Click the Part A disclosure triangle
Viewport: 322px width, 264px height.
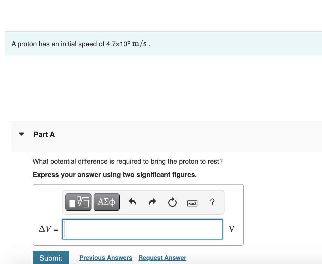tap(21, 134)
